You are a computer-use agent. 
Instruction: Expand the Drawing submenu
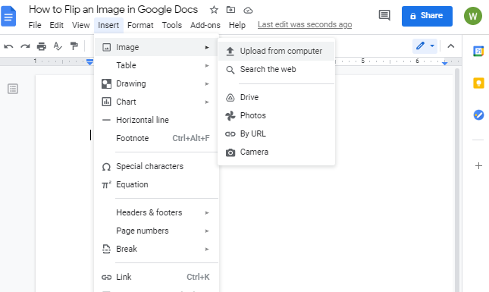coord(156,83)
